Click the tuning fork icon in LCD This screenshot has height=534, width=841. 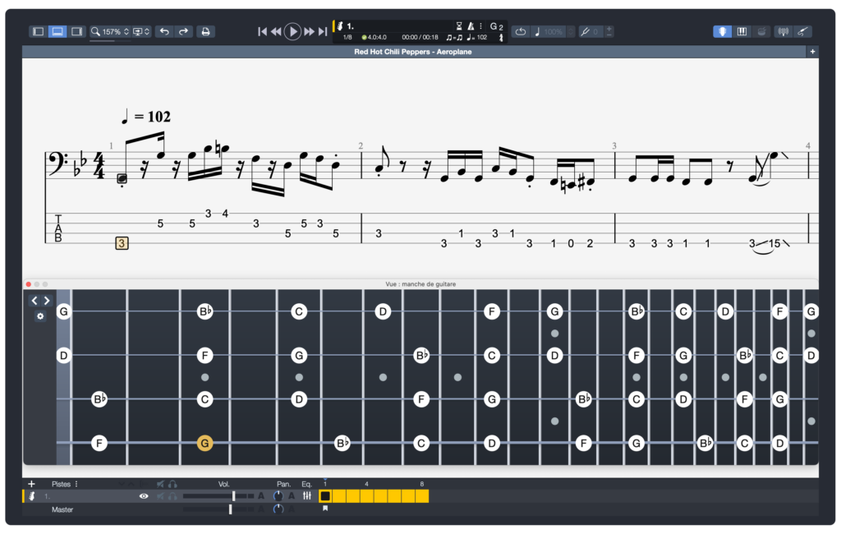click(x=502, y=38)
